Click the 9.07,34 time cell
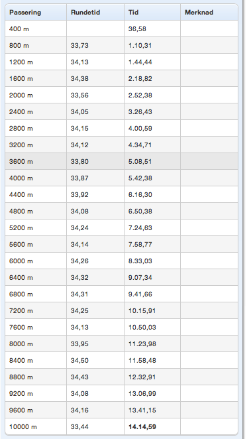The image size is (251, 439). (140, 277)
